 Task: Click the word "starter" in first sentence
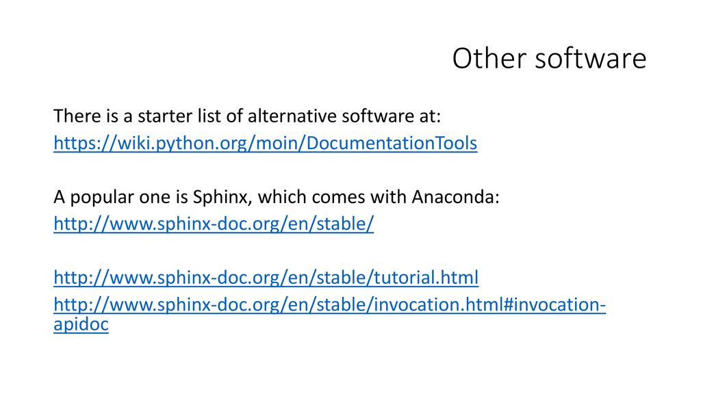165,116
